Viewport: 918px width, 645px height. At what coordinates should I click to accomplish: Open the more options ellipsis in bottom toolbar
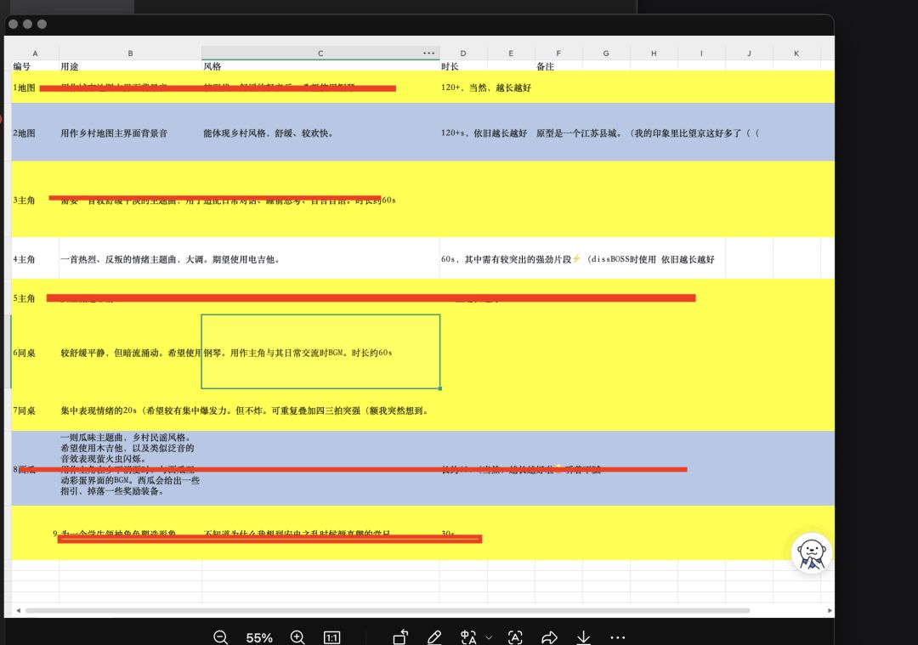click(618, 637)
